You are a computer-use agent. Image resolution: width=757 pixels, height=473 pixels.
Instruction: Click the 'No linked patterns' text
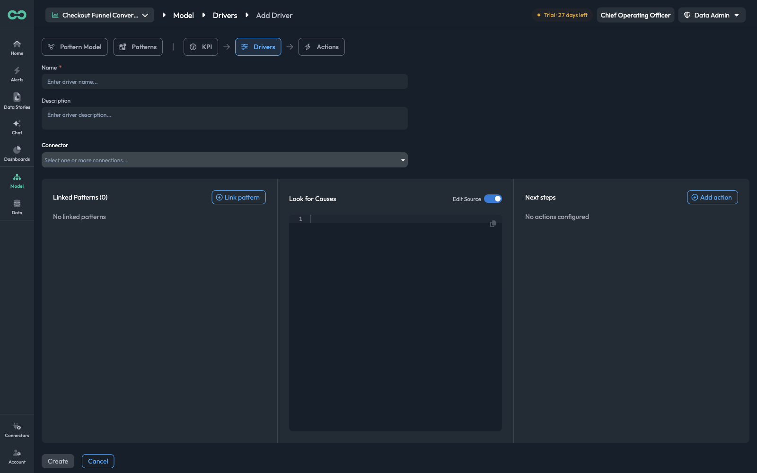79,217
